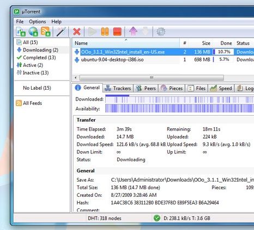Stop the torrent with the red square button
Screen dimensions: 254x230
(x=117, y=32)
